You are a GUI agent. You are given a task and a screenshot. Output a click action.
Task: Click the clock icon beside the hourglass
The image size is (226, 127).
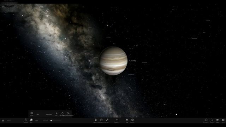coord(31,120)
